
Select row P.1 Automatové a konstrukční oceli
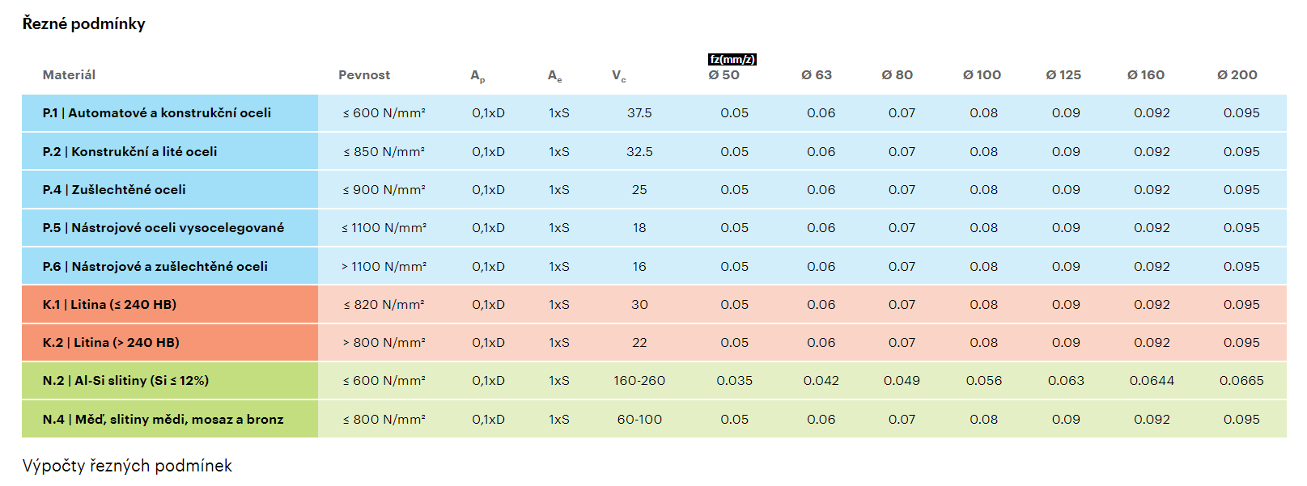coord(157,113)
